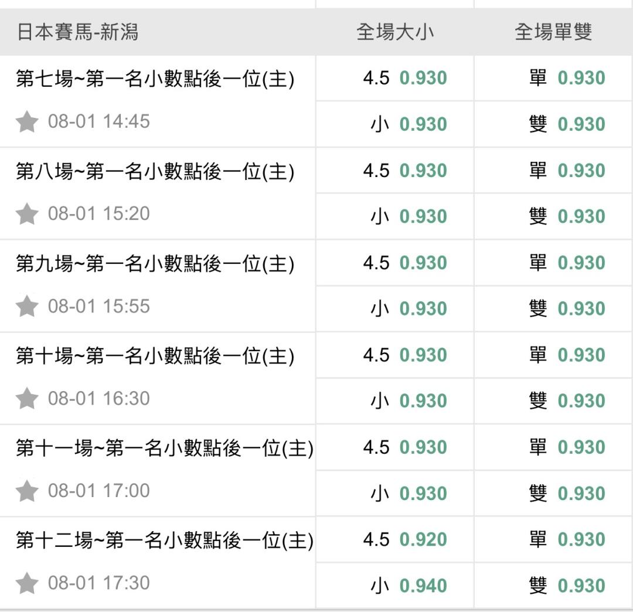Viewport: 633px width, 612px height.
Task: Favorite the 第八場 race with its star icon
Action: 27,214
